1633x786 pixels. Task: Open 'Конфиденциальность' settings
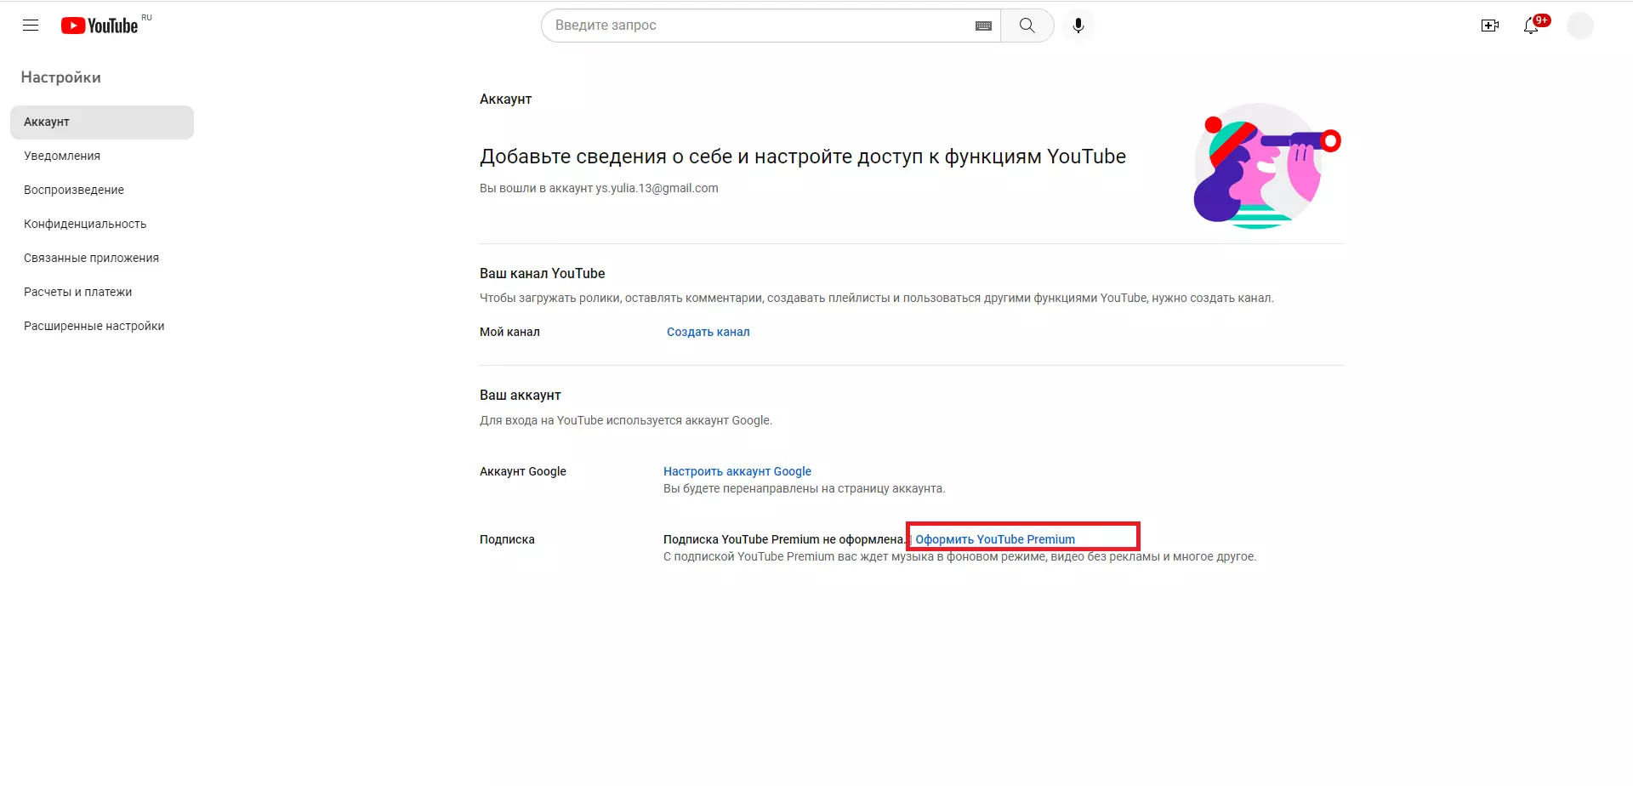click(x=102, y=224)
